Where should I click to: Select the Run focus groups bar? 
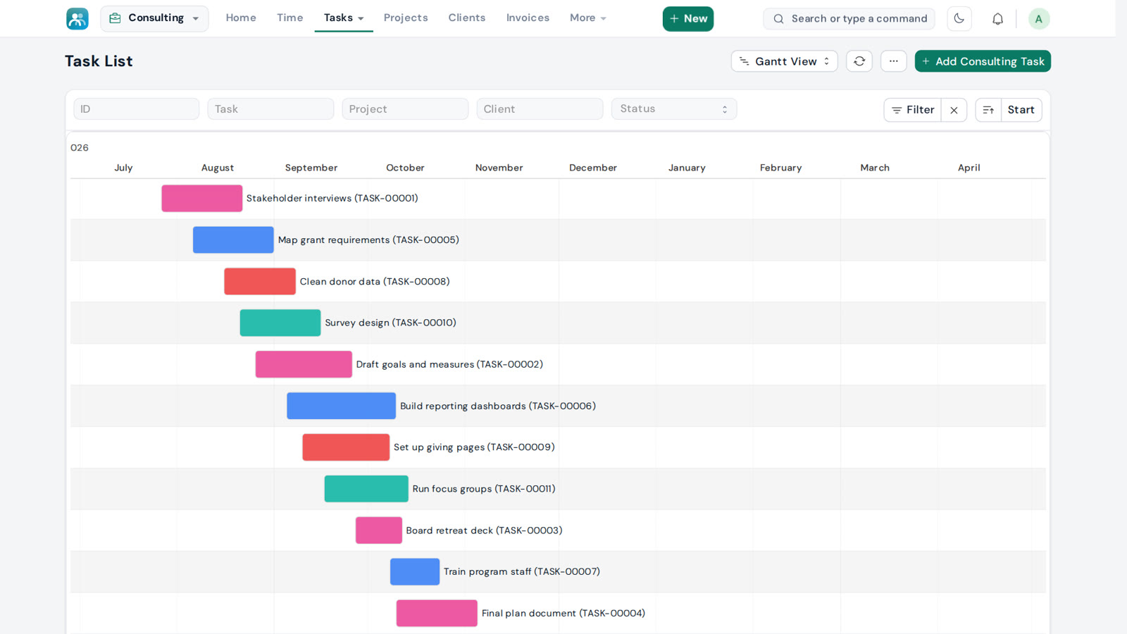coord(366,489)
